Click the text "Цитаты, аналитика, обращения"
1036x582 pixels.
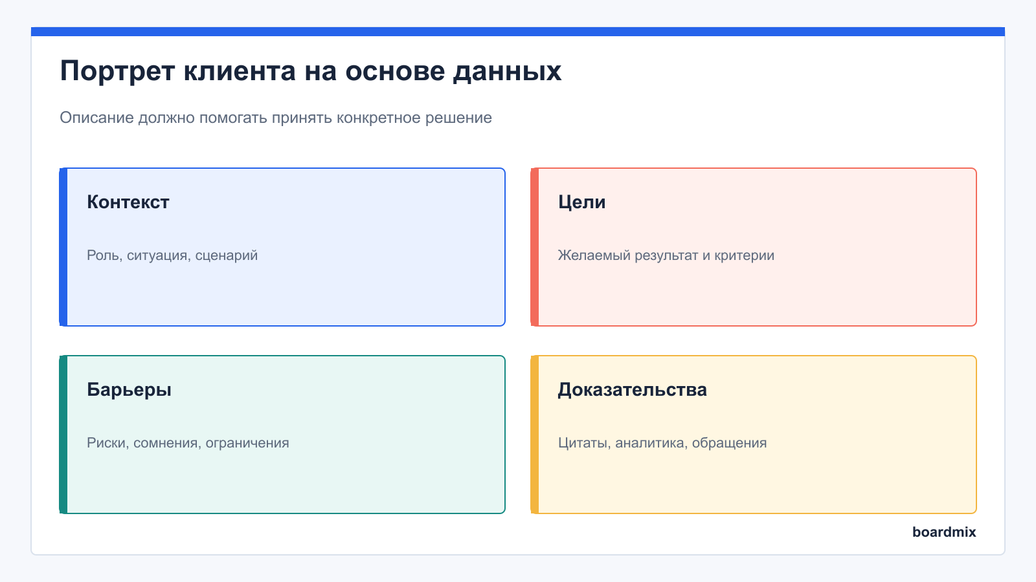point(662,443)
